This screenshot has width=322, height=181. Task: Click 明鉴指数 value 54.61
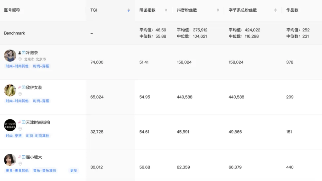144,132
